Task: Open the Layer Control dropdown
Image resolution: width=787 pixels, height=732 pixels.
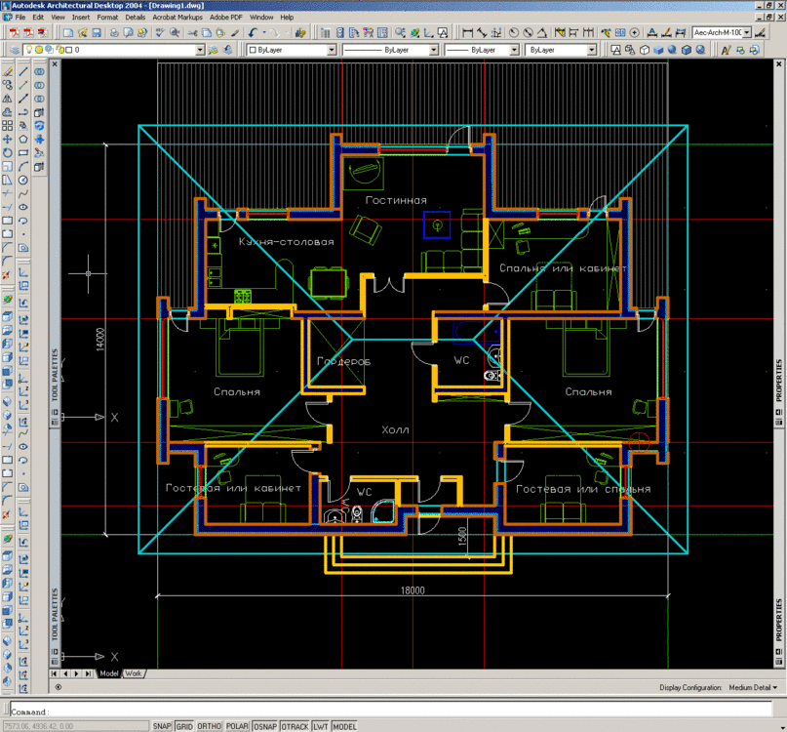Action: click(x=198, y=50)
